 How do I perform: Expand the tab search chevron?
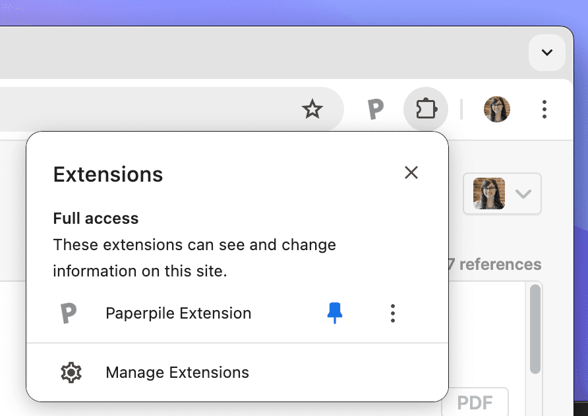tap(546, 53)
